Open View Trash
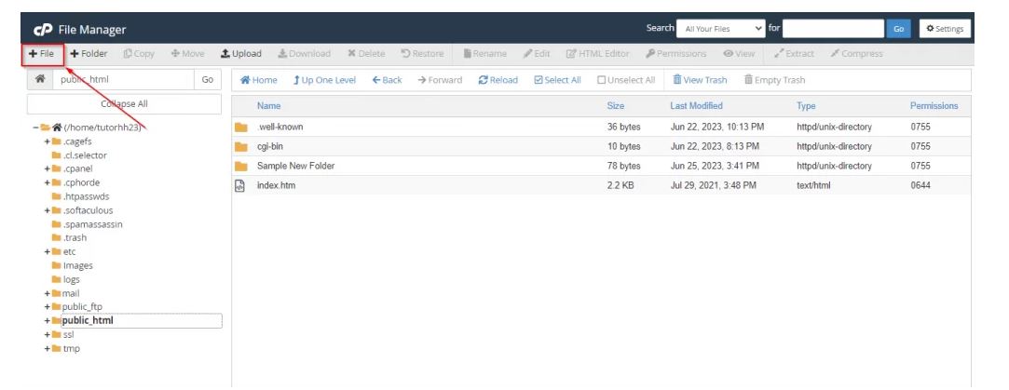Screen dimensions: 1009x390 (x=699, y=80)
